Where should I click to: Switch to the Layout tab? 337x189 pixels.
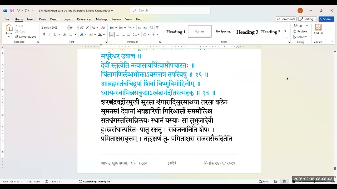68,19
